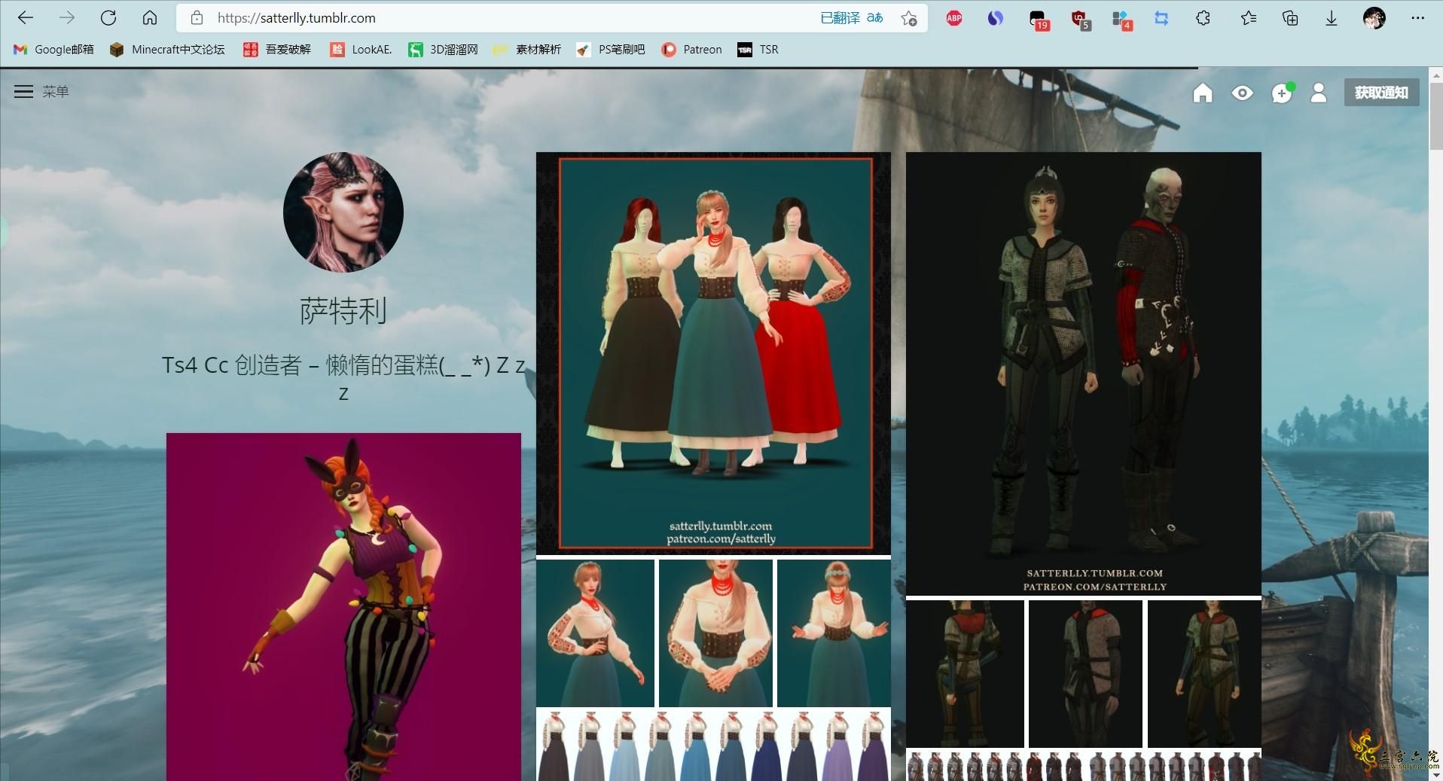Open the TSR bookmark
1443x781 pixels.
click(758, 49)
